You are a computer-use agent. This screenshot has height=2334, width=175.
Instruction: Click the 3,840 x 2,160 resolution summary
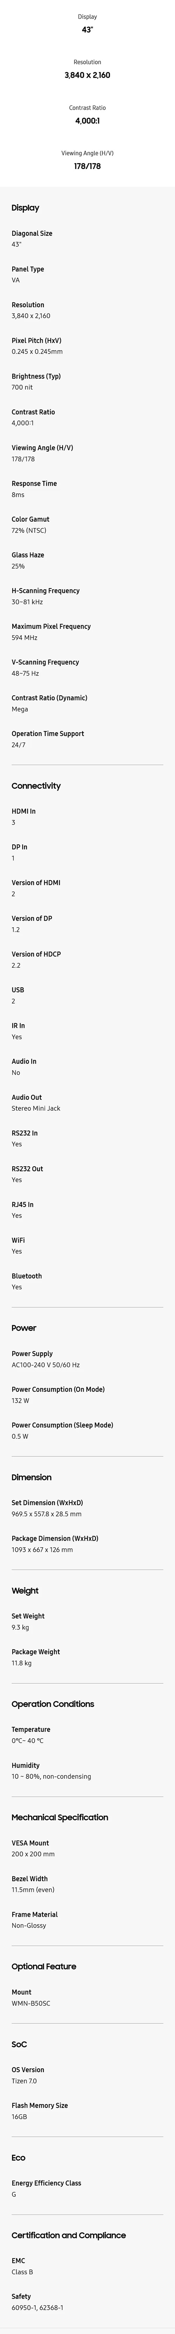pyautogui.click(x=87, y=75)
